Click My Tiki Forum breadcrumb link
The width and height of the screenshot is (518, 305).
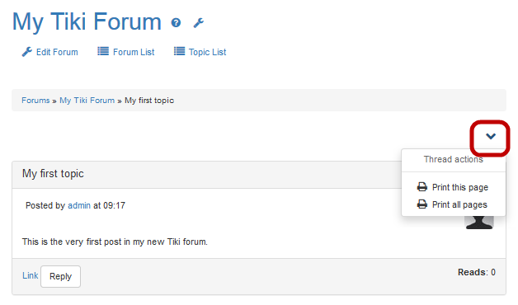coord(87,101)
